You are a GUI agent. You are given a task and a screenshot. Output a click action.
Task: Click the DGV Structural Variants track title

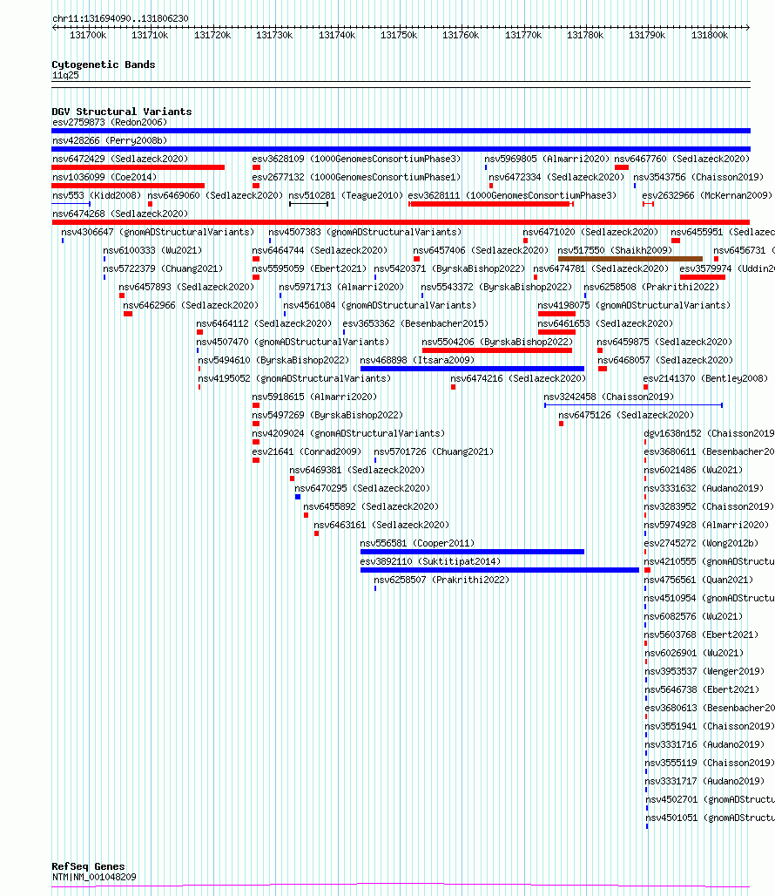tap(122, 112)
